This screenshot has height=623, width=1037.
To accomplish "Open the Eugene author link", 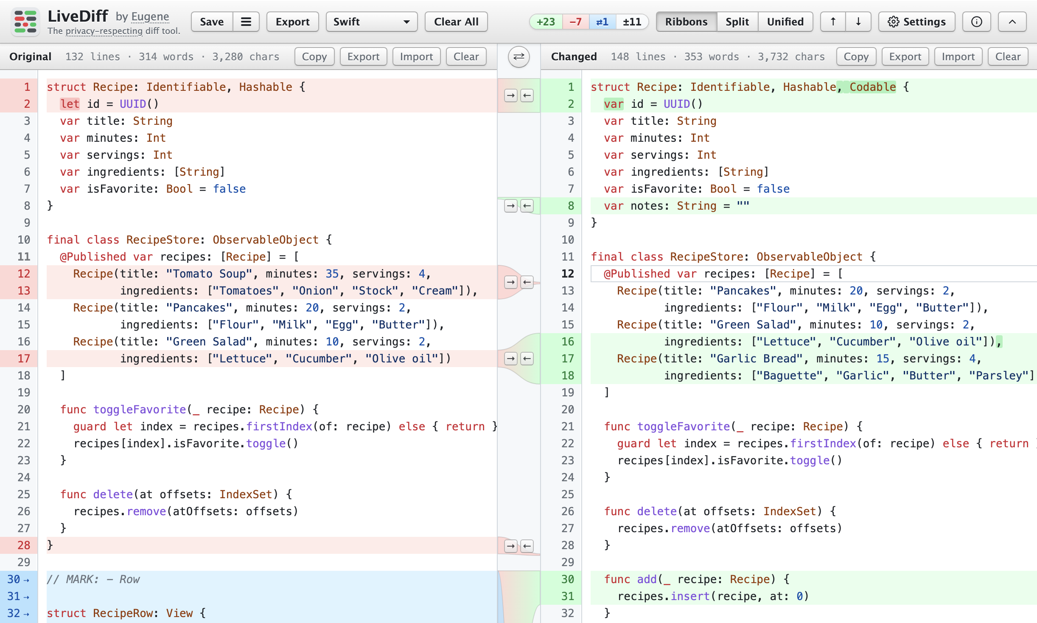I will [x=150, y=16].
